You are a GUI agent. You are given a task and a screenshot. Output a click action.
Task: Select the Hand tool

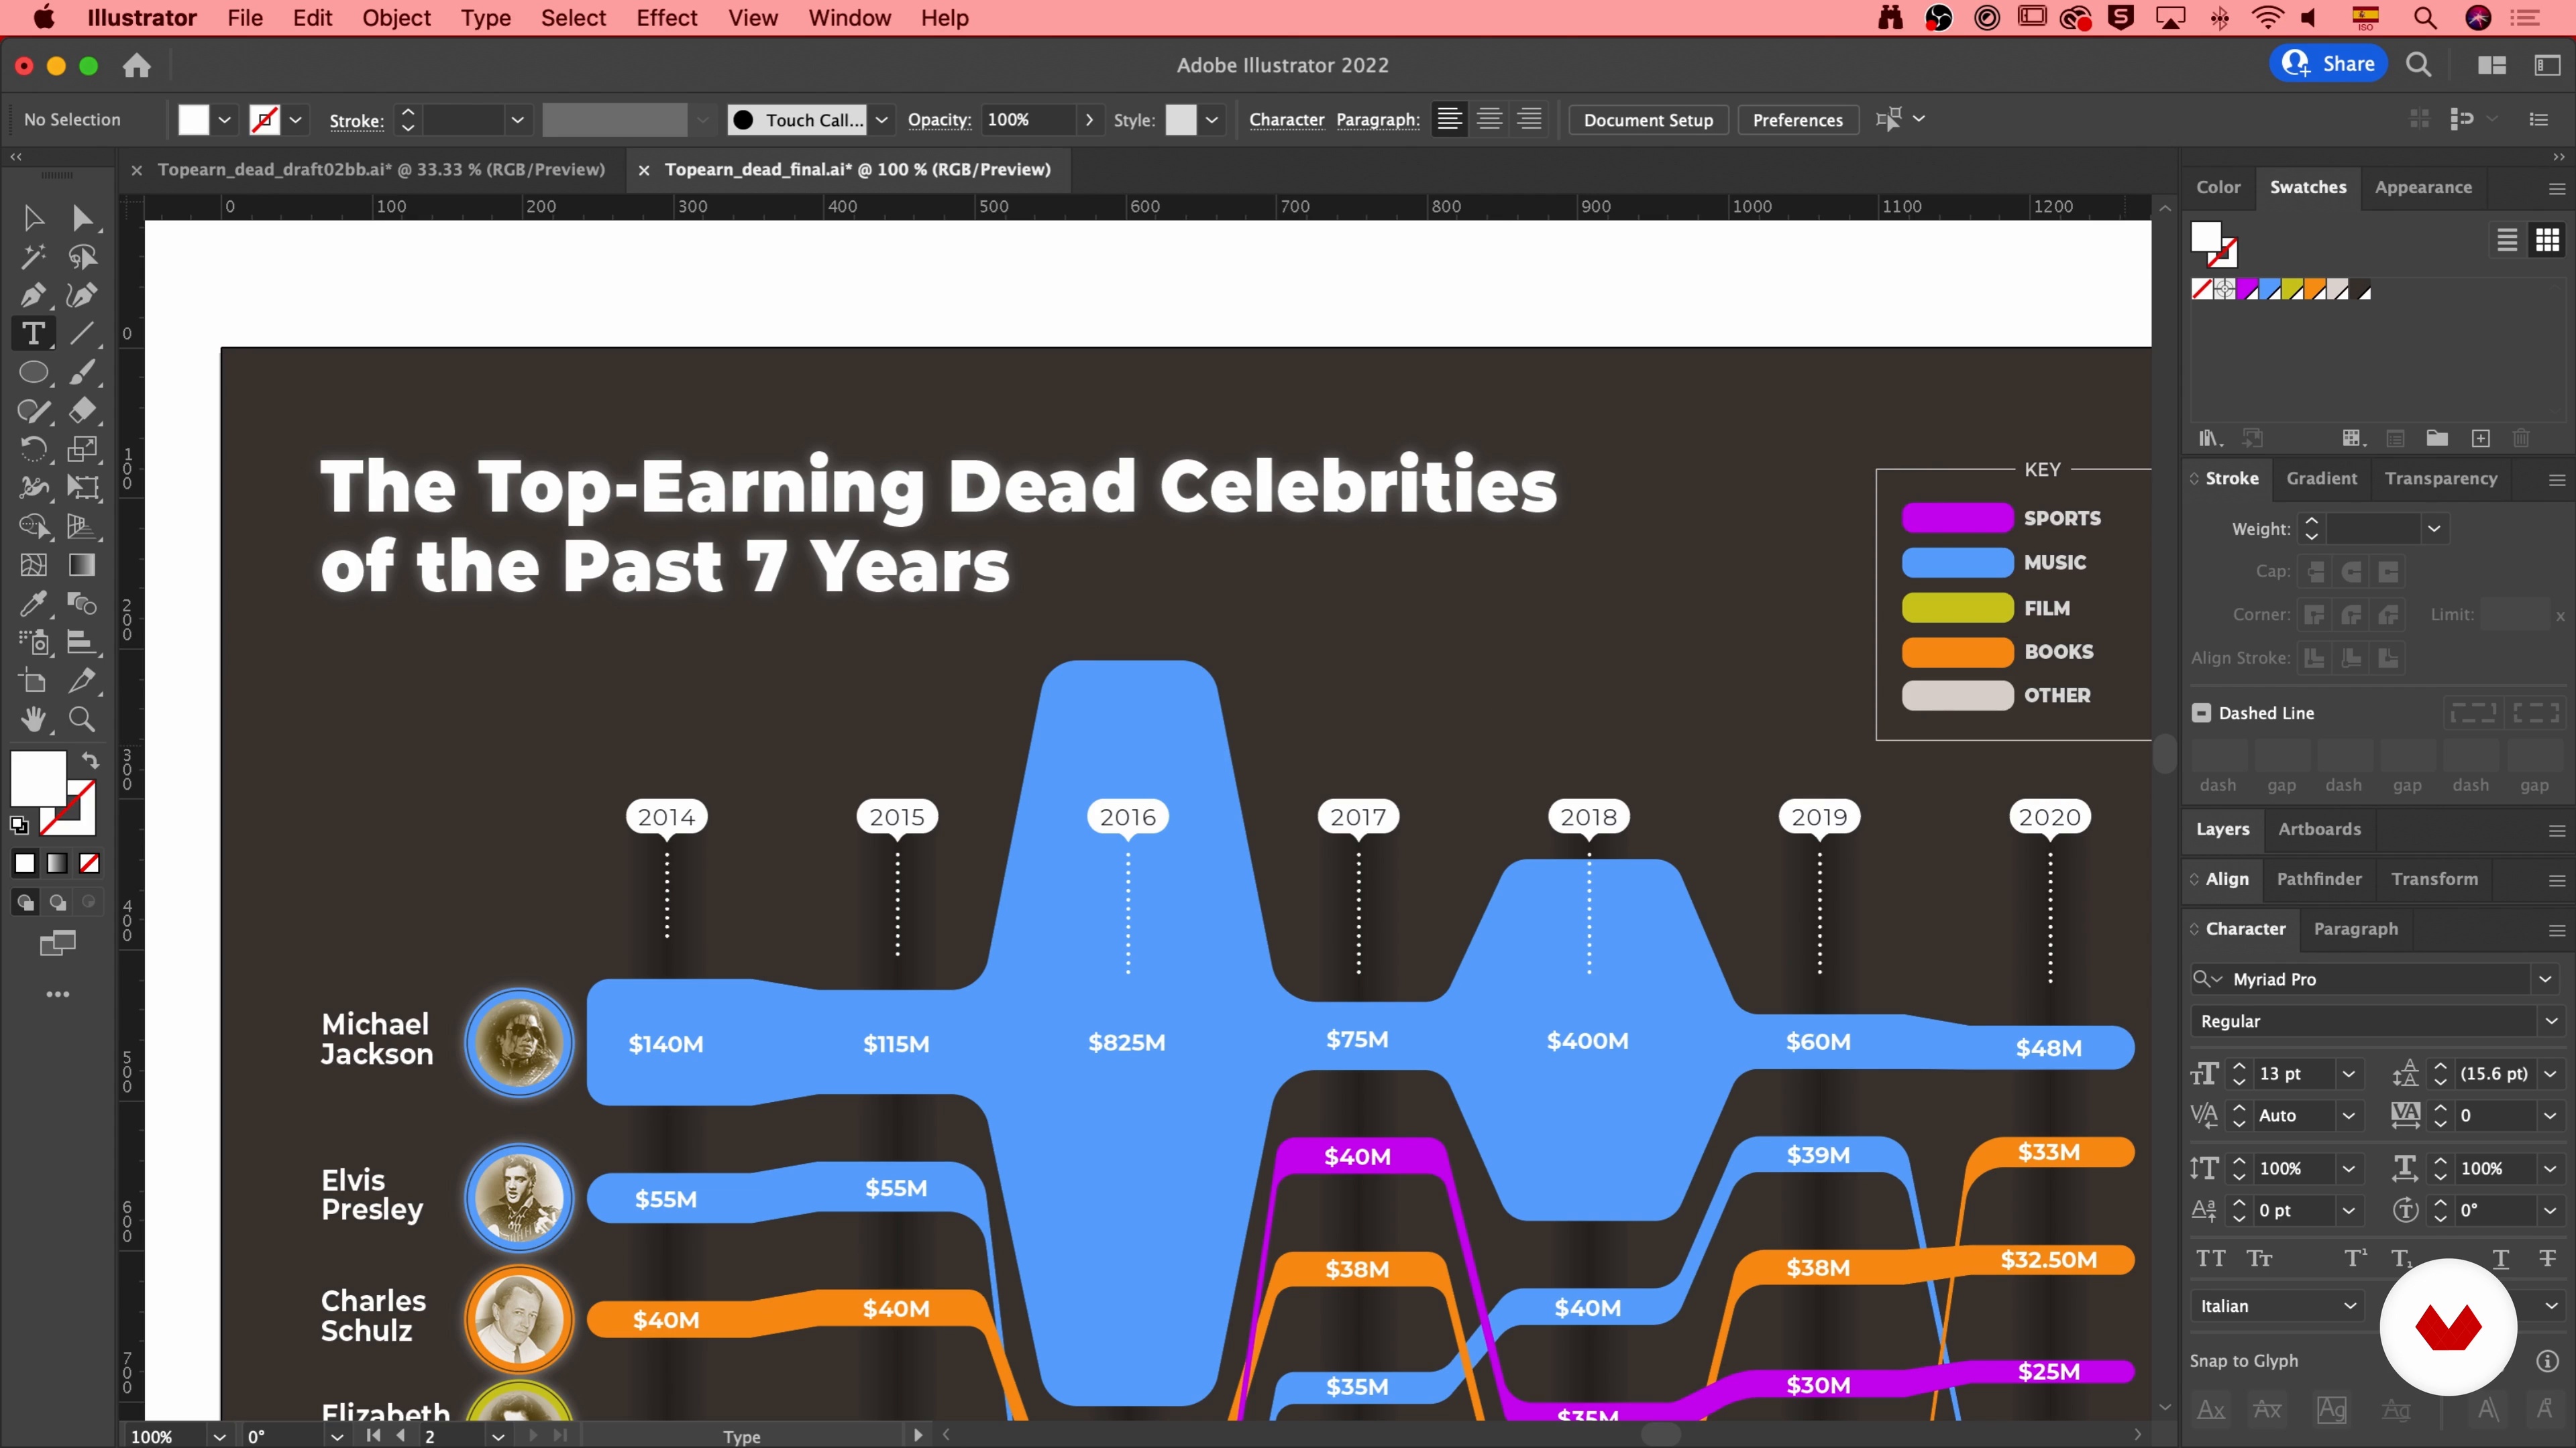coord(33,719)
